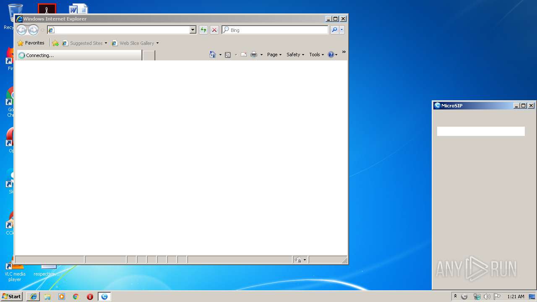Viewport: 537px width, 302px height.
Task: Click MicroSIP taskbar button
Action: (x=104, y=297)
